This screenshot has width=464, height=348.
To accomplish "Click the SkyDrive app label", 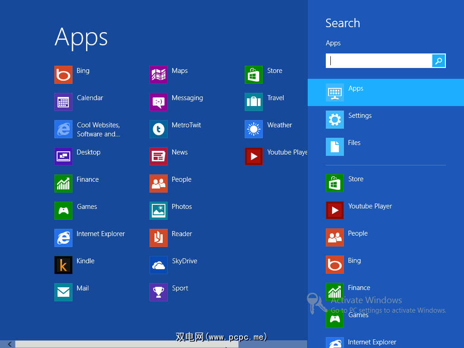I will tap(185, 261).
